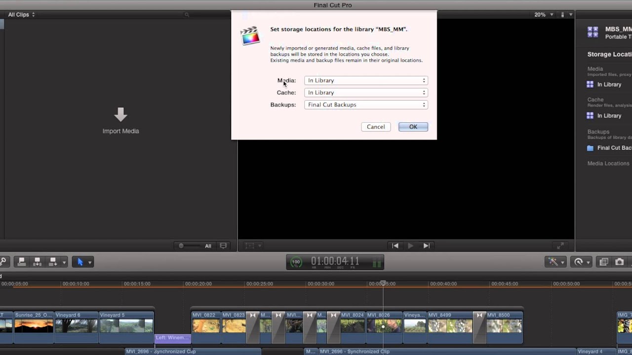Open the All Clips filter popup
632x355 pixels.
coord(21,15)
